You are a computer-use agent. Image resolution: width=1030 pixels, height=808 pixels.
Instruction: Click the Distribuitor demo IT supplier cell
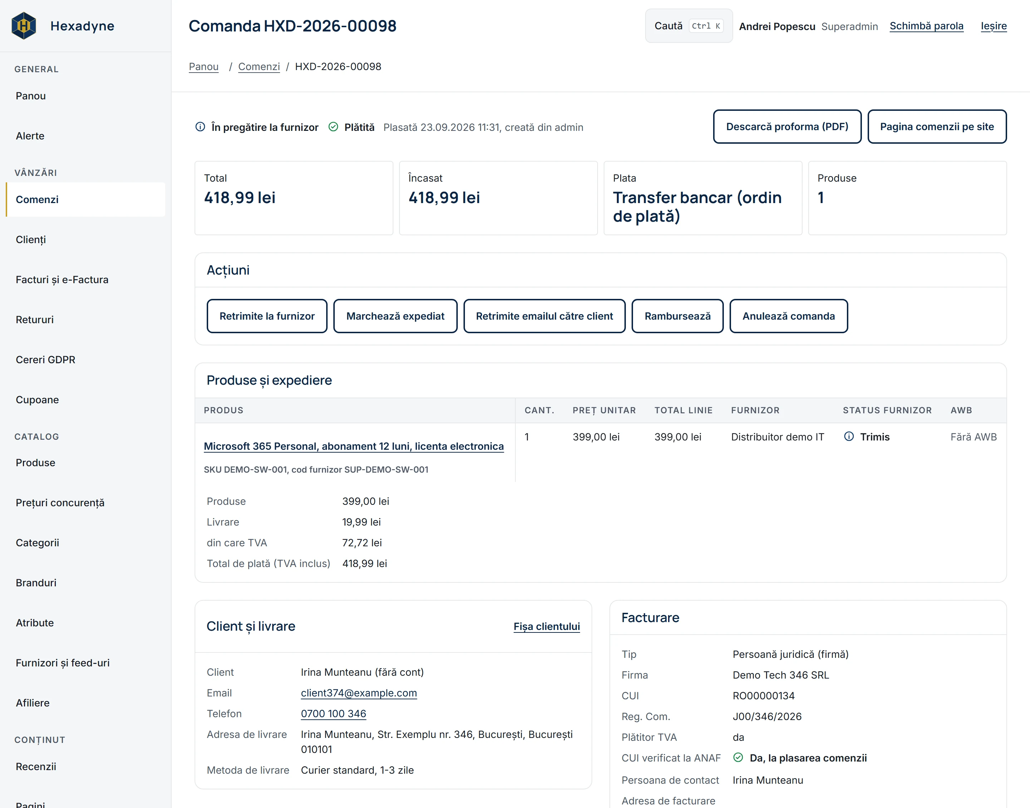click(778, 437)
